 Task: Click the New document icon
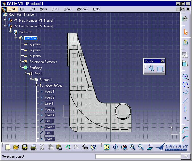(x=8, y=147)
